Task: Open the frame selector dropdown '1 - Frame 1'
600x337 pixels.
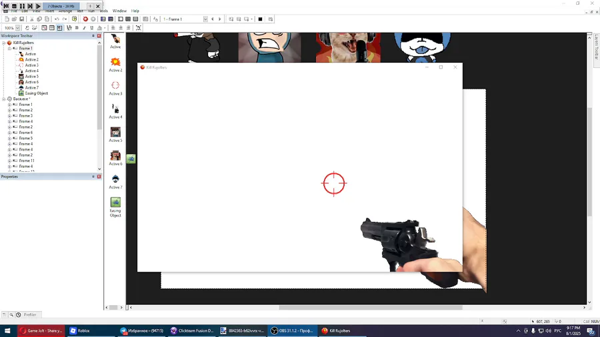Action: [205, 19]
